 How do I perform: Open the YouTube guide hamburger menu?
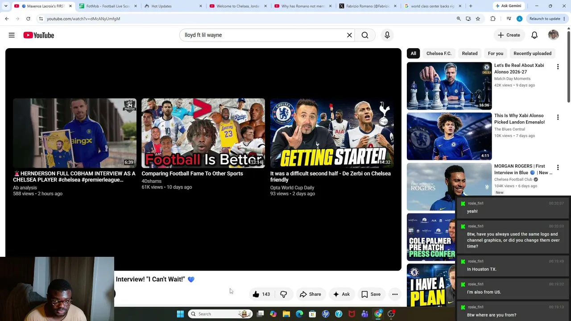point(12,35)
